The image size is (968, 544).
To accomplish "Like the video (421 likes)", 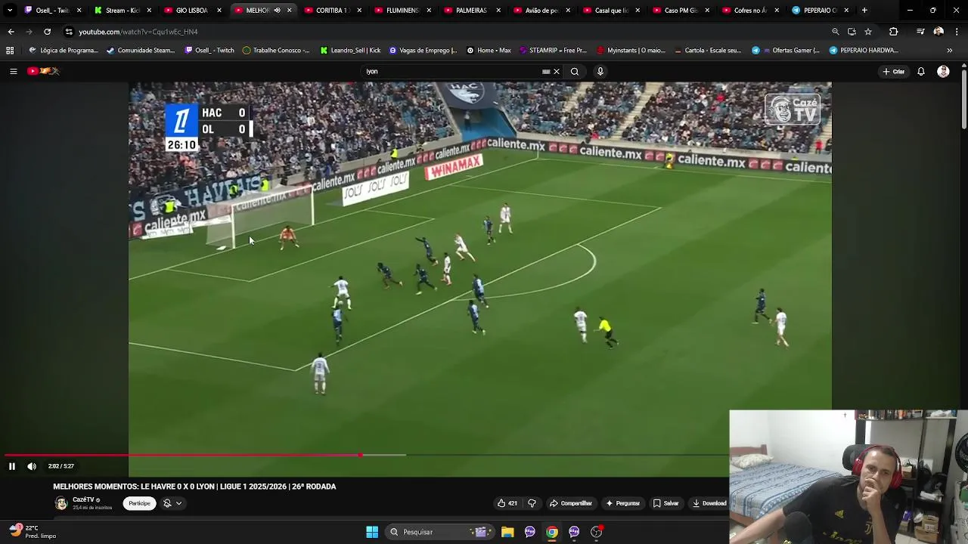I will point(507,503).
